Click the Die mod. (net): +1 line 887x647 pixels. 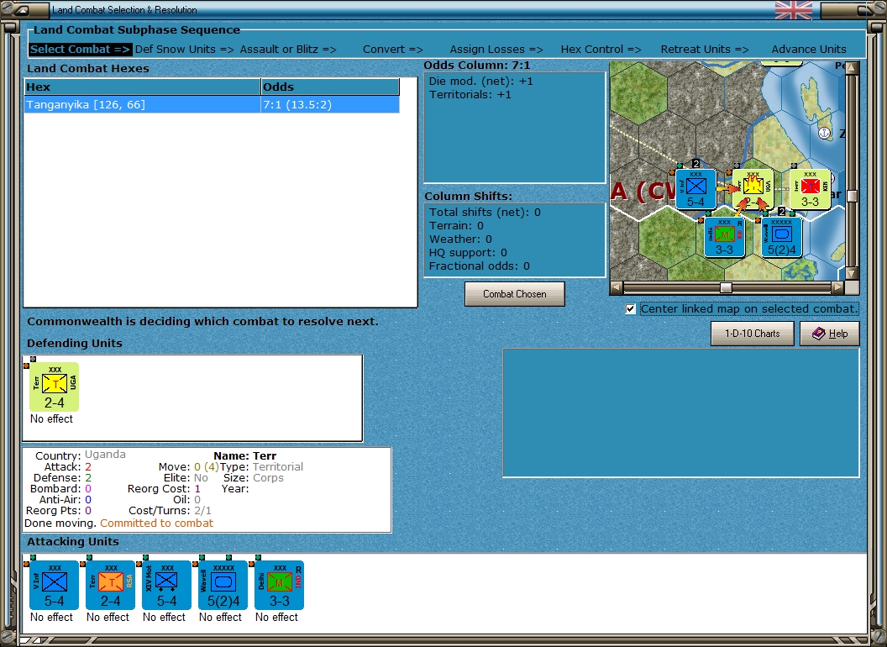(x=480, y=81)
